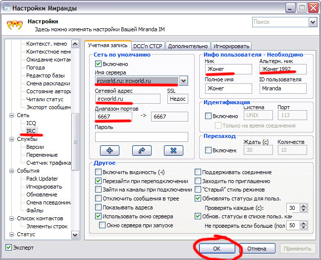Screen dimensions: 321x260
Task: Increase the Проверять каждые (с) spinner value
Action: (303, 206)
